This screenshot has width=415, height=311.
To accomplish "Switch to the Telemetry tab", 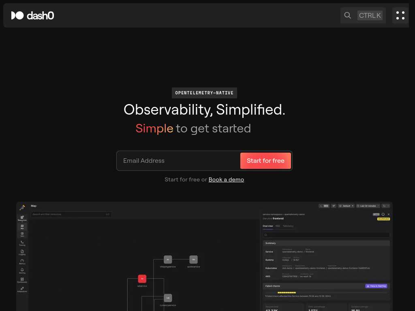I will coord(288,226).
